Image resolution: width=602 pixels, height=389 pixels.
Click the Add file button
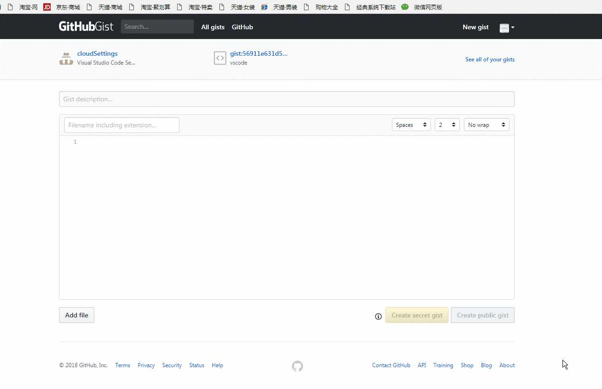click(77, 315)
